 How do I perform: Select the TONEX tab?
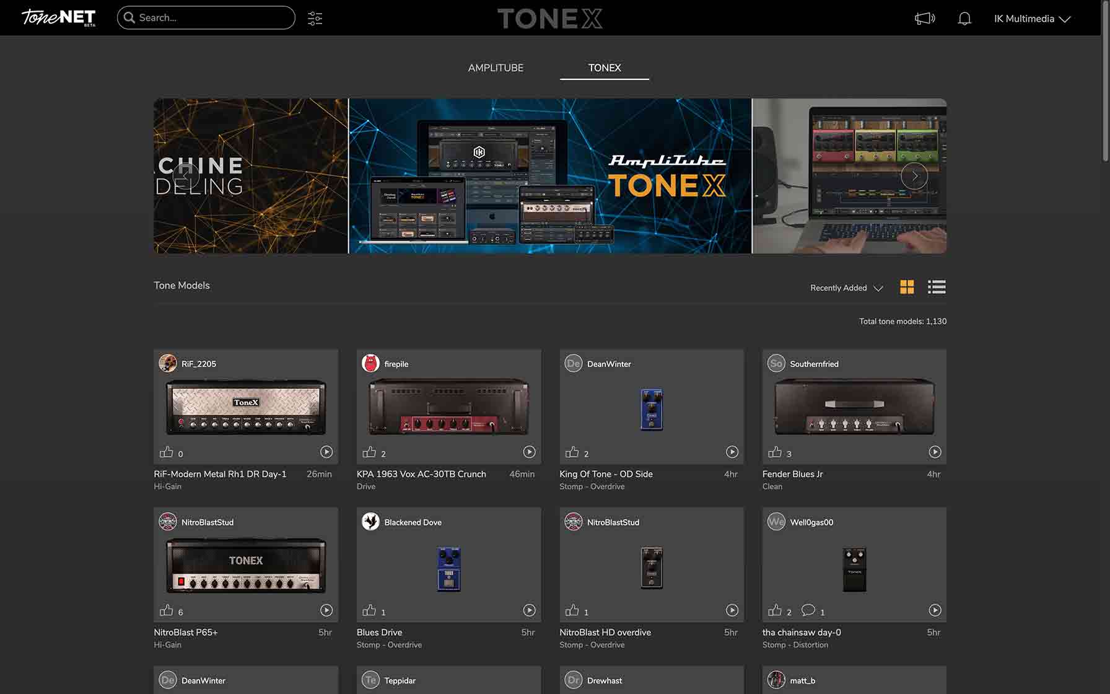[x=605, y=68]
